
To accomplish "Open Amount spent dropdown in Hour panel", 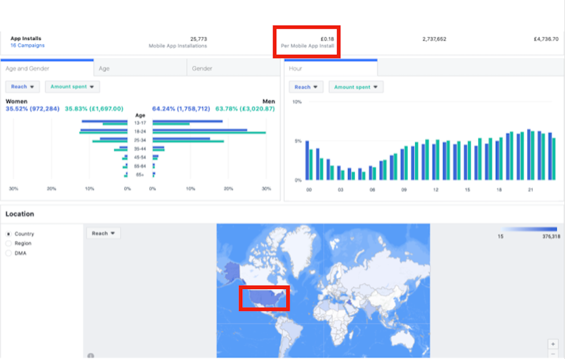I will (355, 88).
